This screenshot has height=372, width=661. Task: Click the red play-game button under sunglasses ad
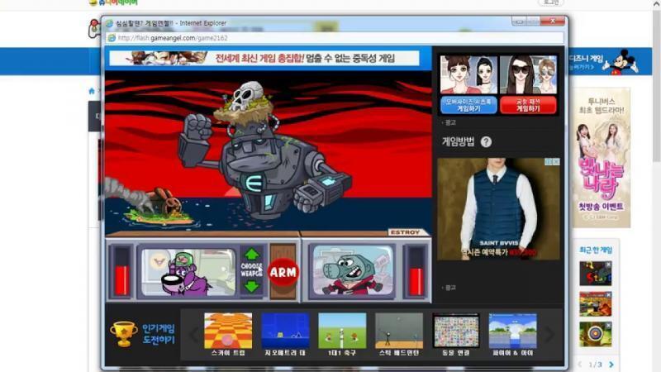528,106
